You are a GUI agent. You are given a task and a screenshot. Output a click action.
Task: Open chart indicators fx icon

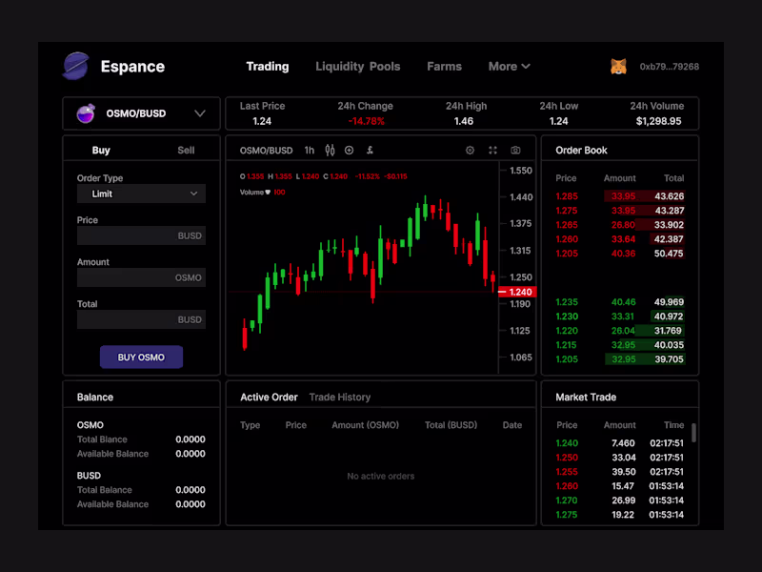pyautogui.click(x=370, y=151)
